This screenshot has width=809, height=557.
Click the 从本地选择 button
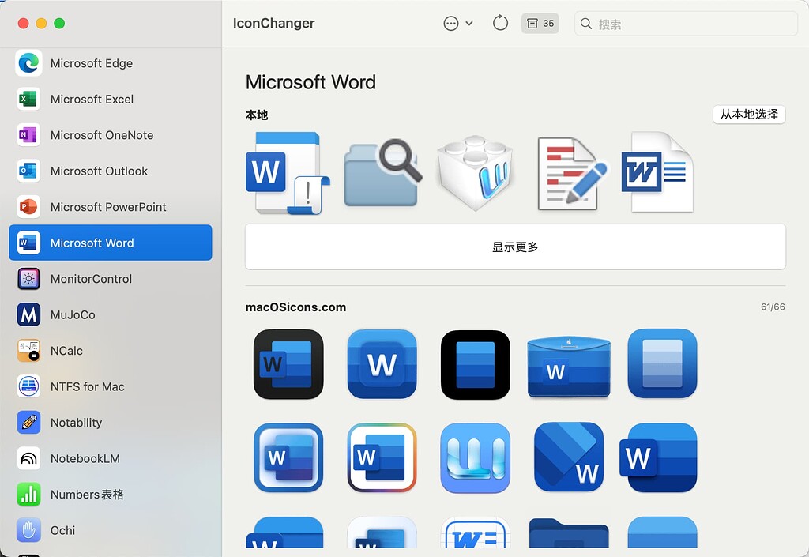click(x=749, y=115)
